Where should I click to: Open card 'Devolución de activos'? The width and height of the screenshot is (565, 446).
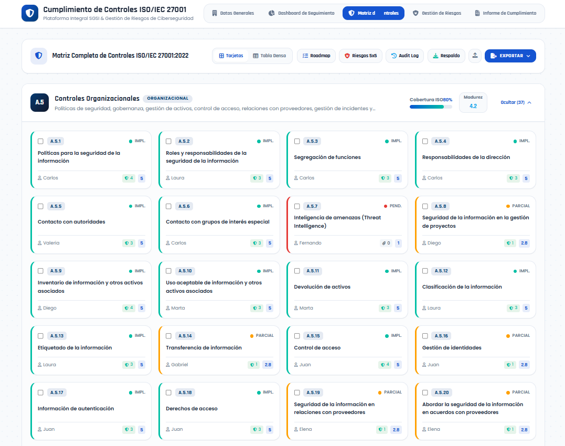[x=347, y=290]
